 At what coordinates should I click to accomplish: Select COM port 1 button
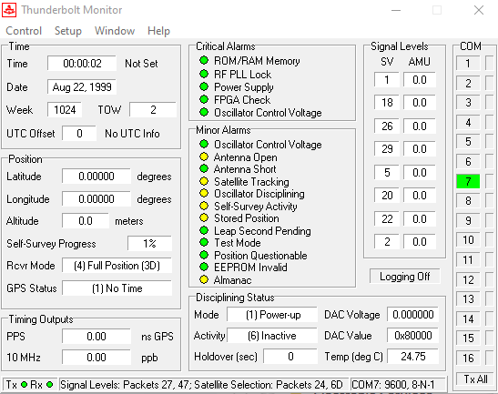[x=468, y=63]
